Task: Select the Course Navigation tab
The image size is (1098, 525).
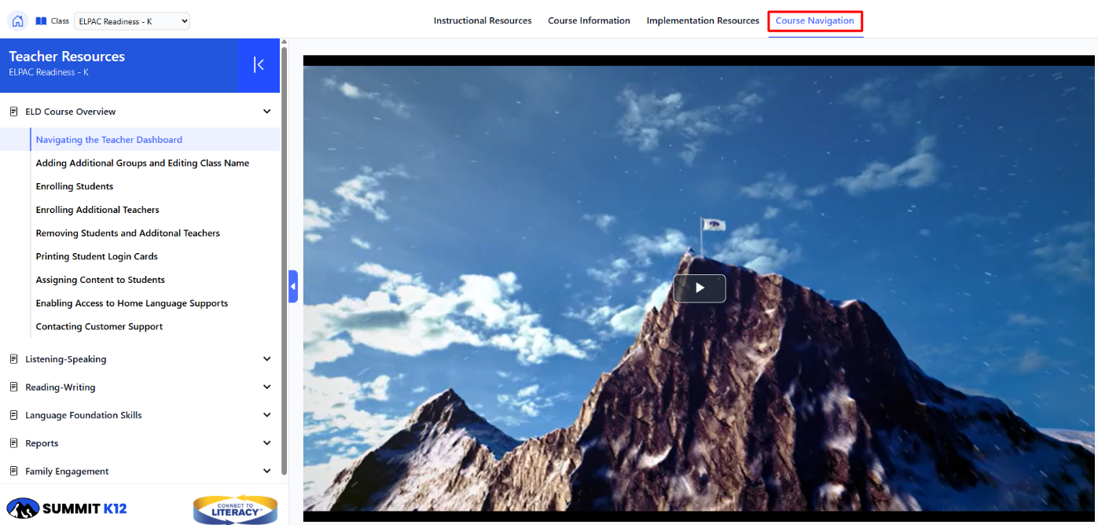Action: tap(815, 21)
